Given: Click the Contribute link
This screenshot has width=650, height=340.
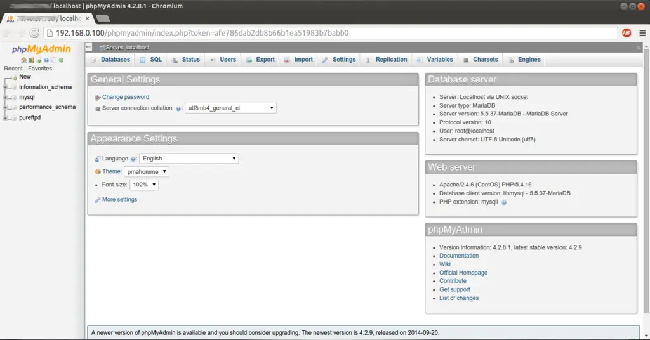Looking at the screenshot, I should pos(453,281).
